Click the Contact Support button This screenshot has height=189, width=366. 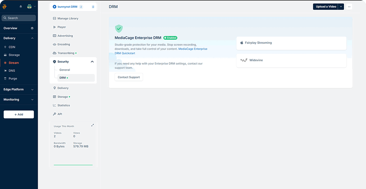coord(128,77)
